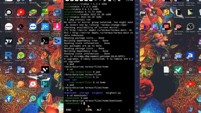201x113 pixels.
Task: Open SEO Review Tools shortcut
Action: tap(178, 72)
